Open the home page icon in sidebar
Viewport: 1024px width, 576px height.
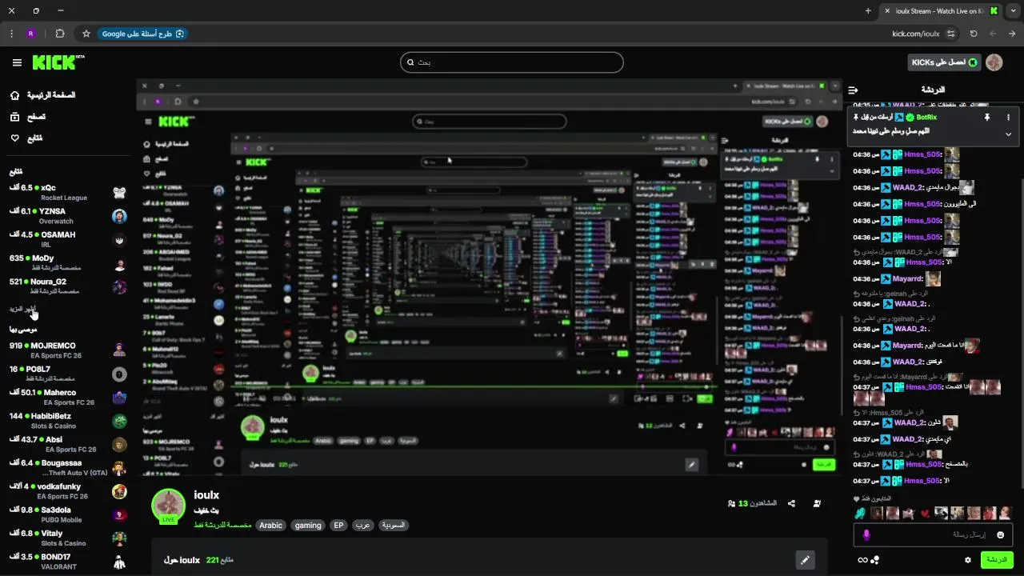click(x=15, y=95)
